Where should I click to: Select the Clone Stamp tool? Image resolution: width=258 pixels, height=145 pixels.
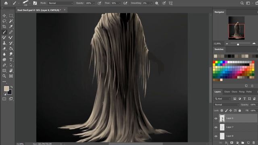click(4, 43)
